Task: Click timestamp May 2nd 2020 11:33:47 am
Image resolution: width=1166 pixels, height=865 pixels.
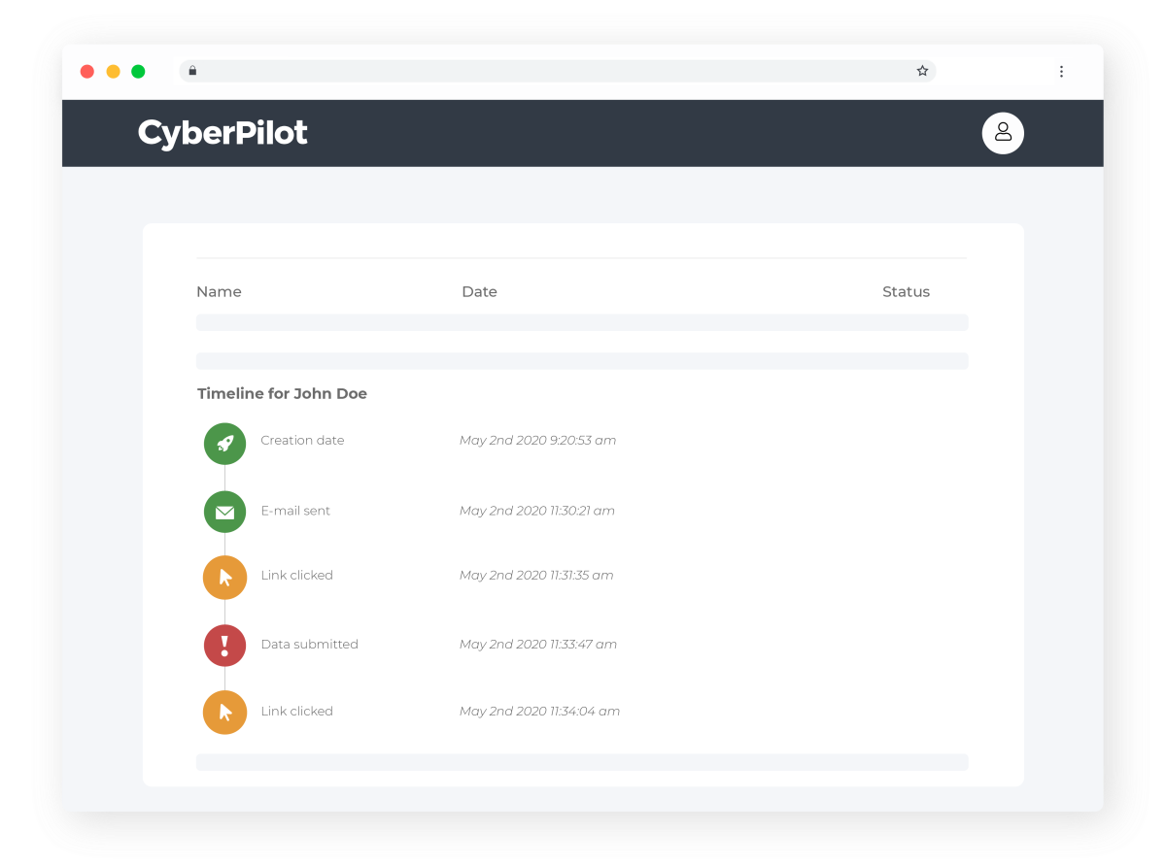Action: tap(537, 644)
